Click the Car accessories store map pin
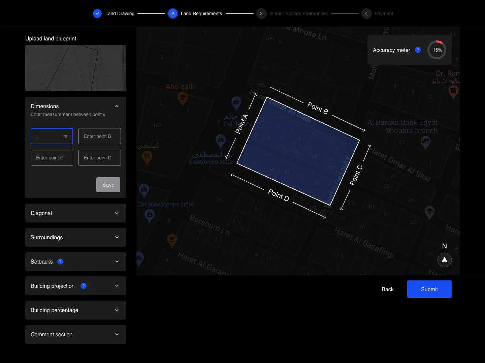Viewport: 485px width, 363px height. [144, 190]
